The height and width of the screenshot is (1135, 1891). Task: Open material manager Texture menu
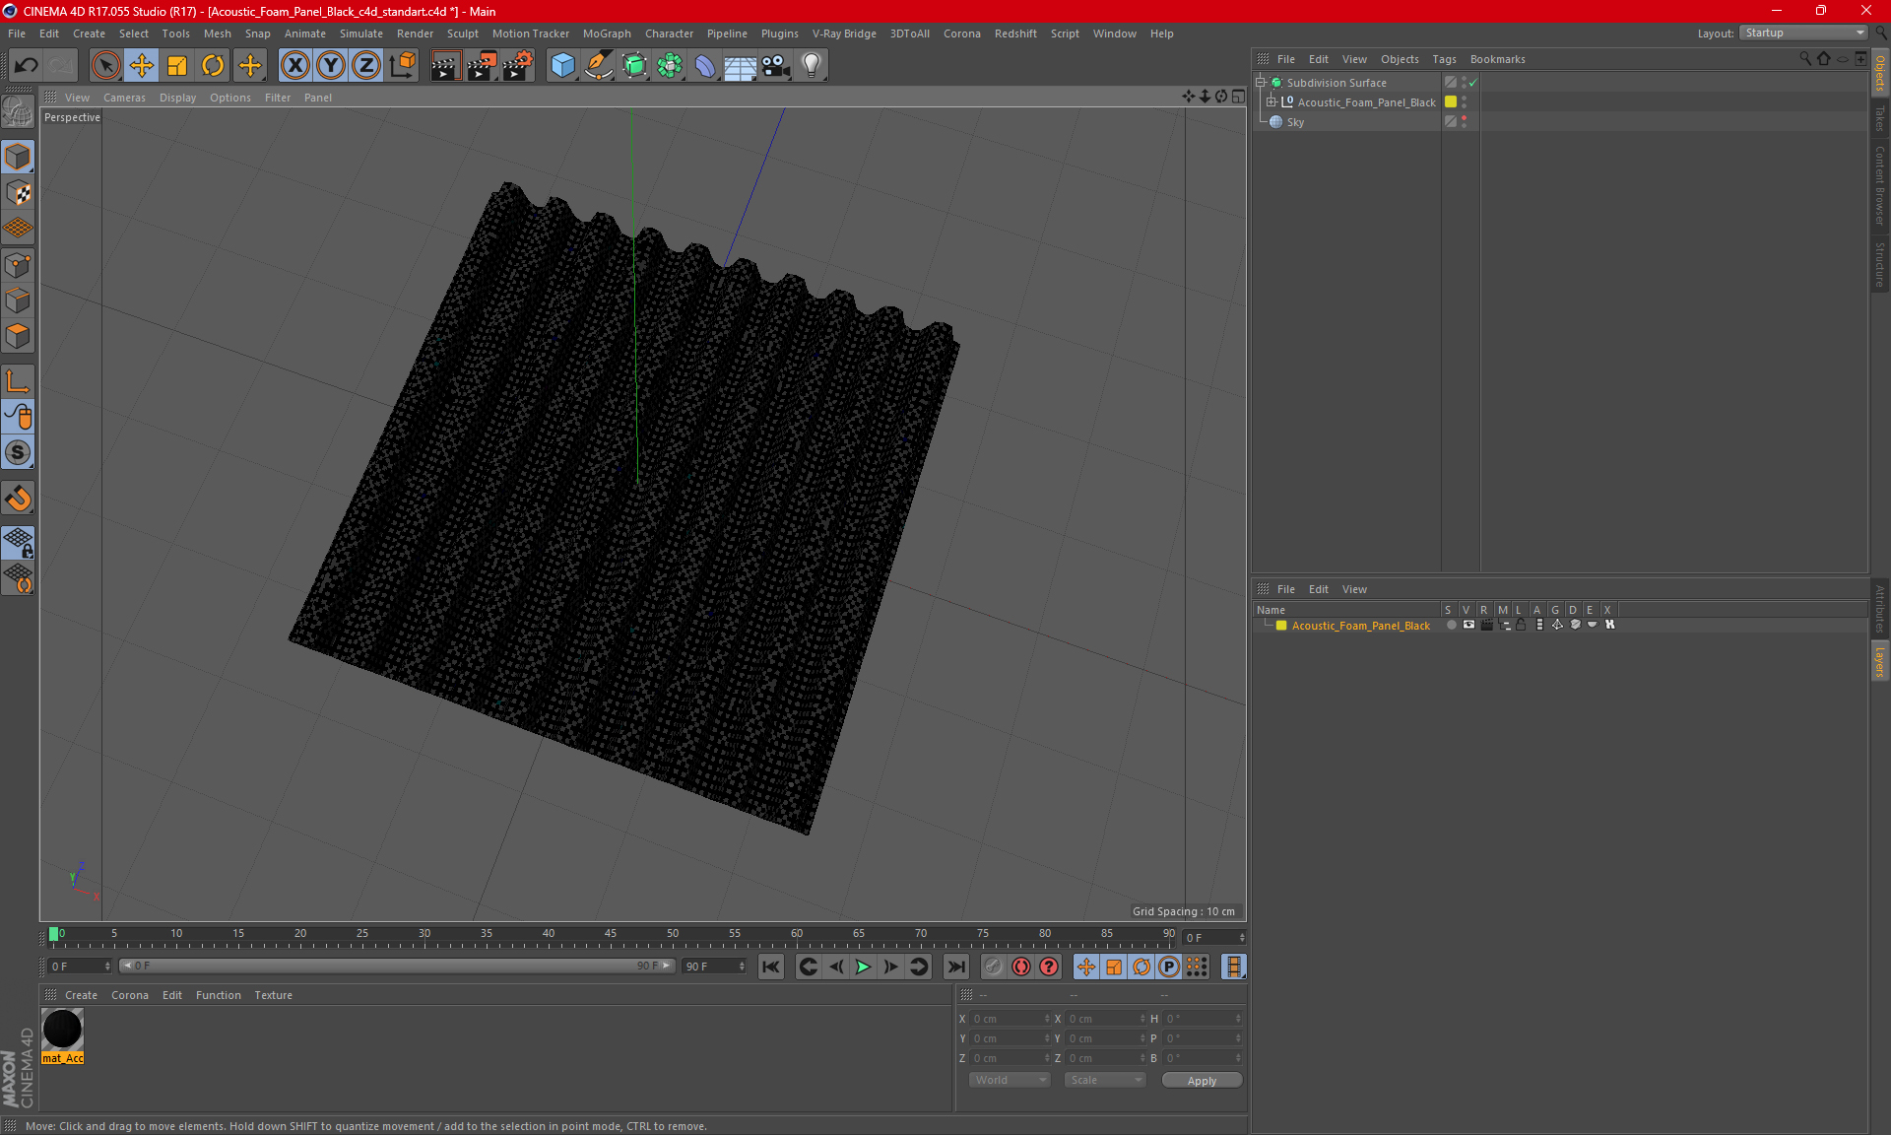click(x=273, y=995)
